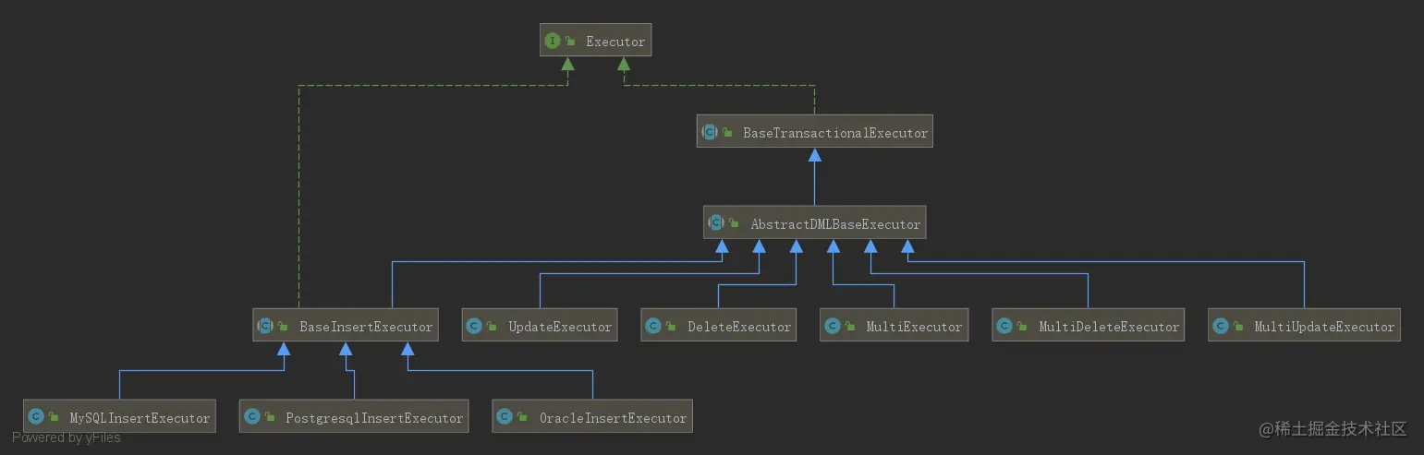Click the abstract class icon of AbstractDMLBaseExecutor
The width and height of the screenshot is (1424, 455).
[x=717, y=223]
